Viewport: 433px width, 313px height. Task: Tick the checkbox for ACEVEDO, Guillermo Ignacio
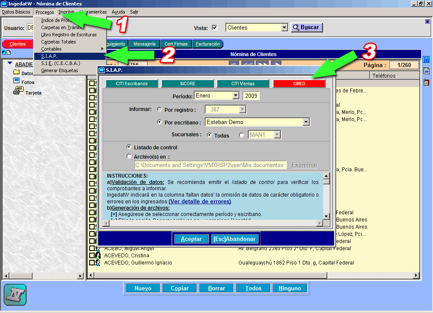(x=92, y=263)
